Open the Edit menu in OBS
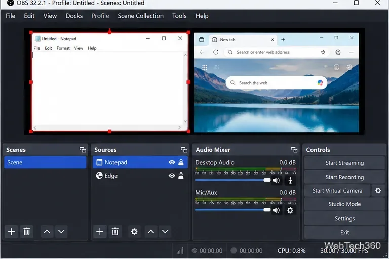This screenshot has height=259, width=389. pos(29,16)
